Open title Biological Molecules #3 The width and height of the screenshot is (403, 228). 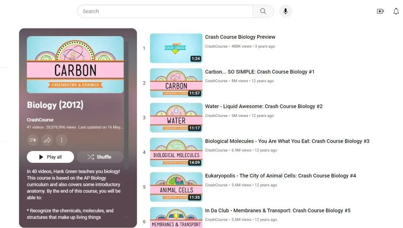[287, 141]
